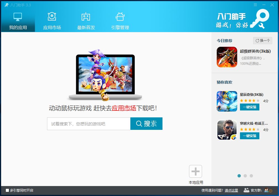Open the 超级群英传(3k版) game thumbnail
This screenshot has height=196, width=279.
pos(227,57)
